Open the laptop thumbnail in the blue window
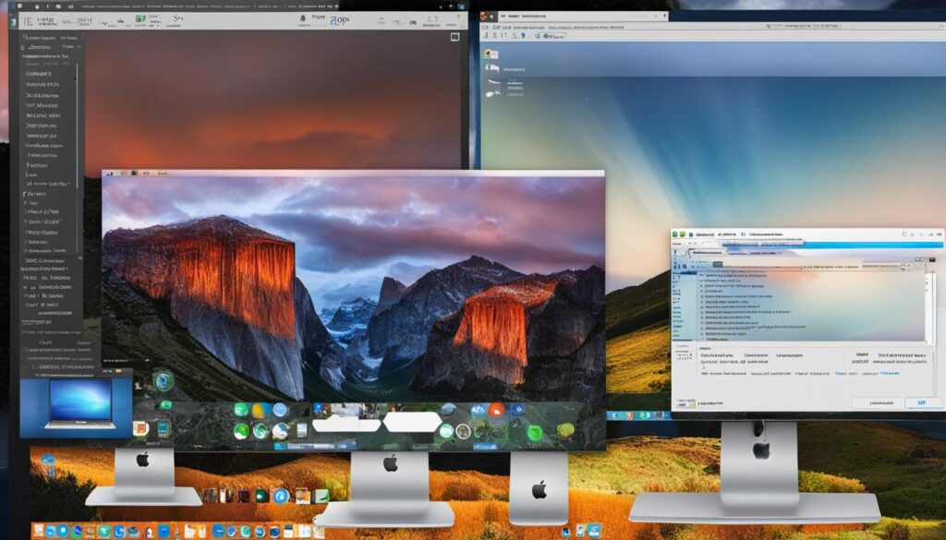 (x=80, y=403)
